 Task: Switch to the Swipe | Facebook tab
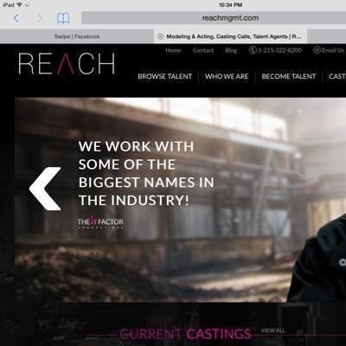pos(77,36)
